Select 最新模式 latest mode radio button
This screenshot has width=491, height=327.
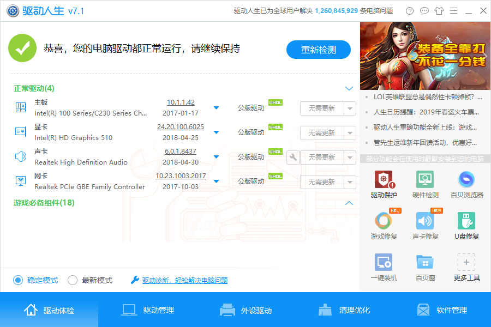(x=73, y=280)
